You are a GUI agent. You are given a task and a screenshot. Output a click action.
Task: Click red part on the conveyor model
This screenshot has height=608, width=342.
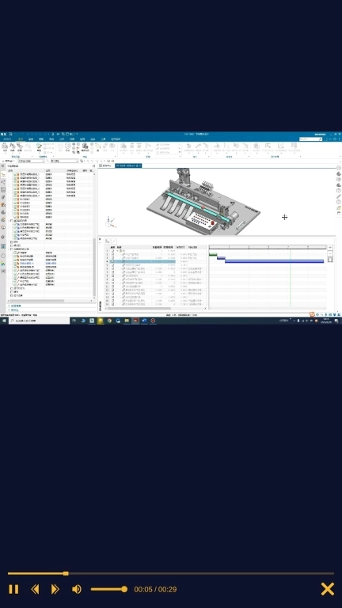[x=203, y=208]
